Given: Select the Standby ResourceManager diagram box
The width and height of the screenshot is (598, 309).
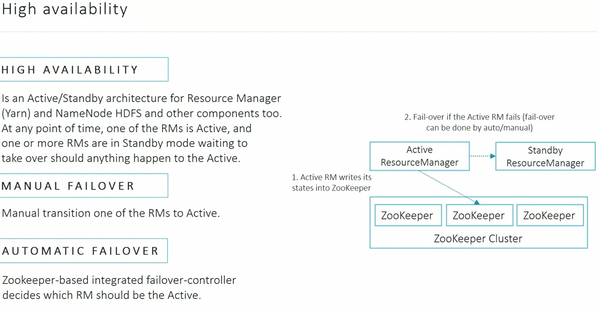Looking at the screenshot, I should tap(545, 157).
